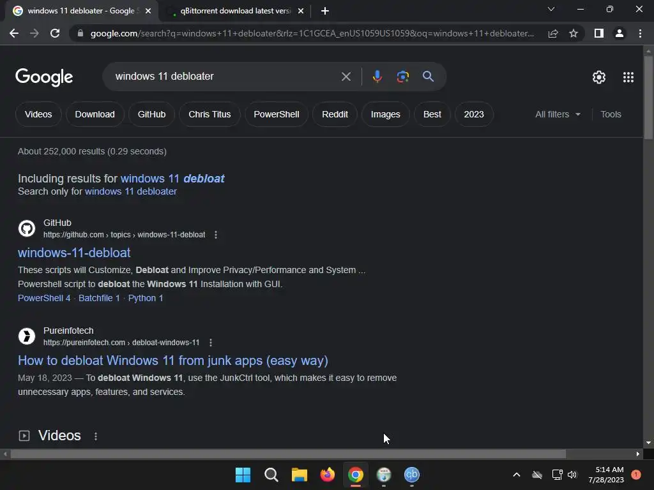Open How to debloat Windows 11 article

pyautogui.click(x=172, y=360)
